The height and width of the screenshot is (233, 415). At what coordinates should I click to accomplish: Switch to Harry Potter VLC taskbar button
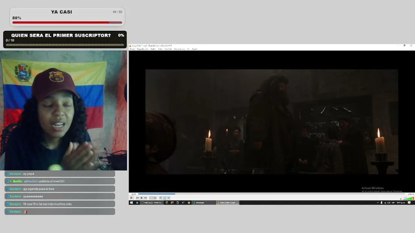pyautogui.click(x=227, y=203)
